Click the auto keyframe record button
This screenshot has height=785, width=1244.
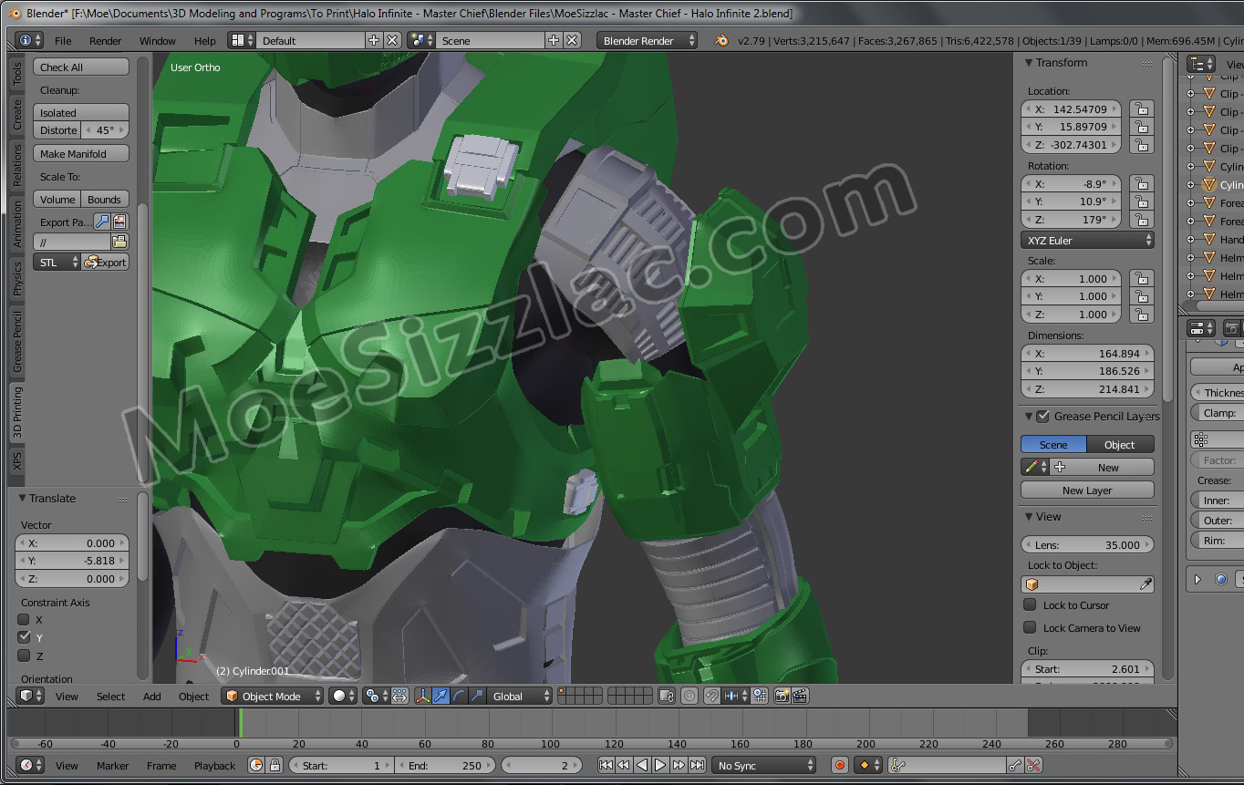click(840, 766)
